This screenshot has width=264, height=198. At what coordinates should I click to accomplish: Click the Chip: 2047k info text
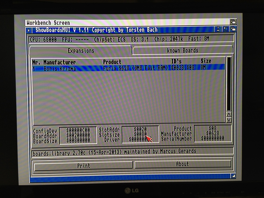(x=168, y=39)
